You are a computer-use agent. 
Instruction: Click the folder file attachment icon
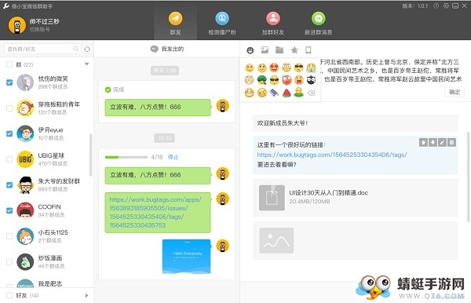279,50
